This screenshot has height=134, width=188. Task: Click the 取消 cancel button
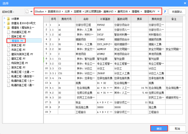(177, 129)
